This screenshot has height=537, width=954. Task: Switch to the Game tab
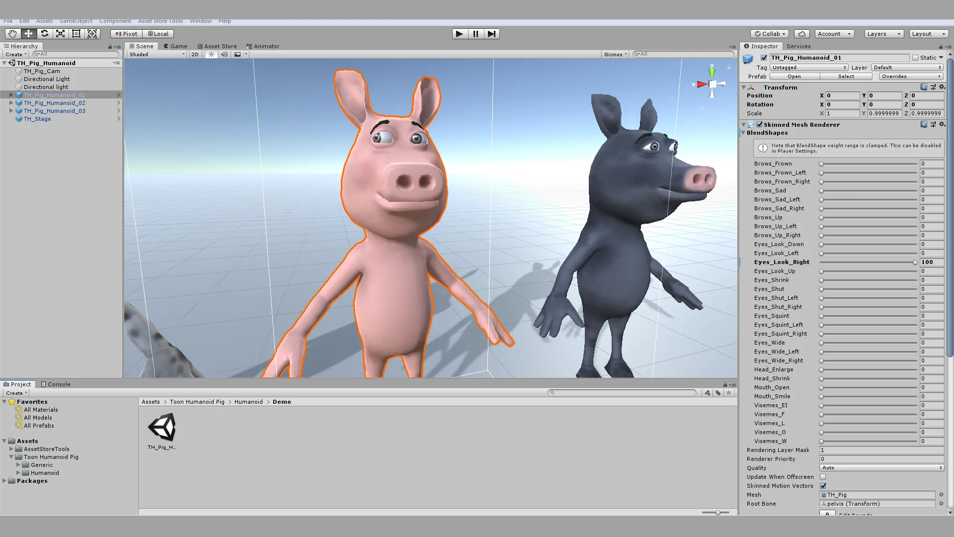coord(175,46)
